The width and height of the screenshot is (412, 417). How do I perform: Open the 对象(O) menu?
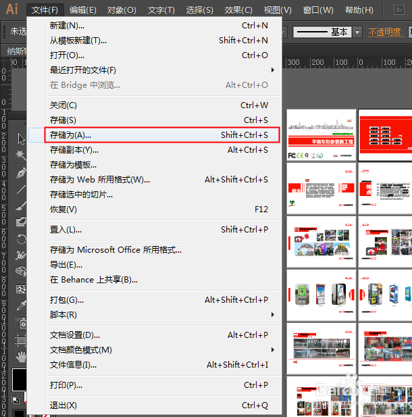[122, 10]
